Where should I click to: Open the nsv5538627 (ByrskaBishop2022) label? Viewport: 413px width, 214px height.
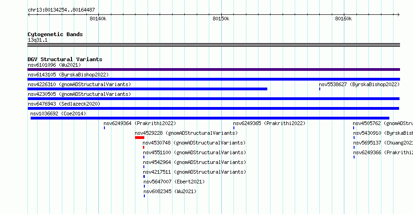359,84
